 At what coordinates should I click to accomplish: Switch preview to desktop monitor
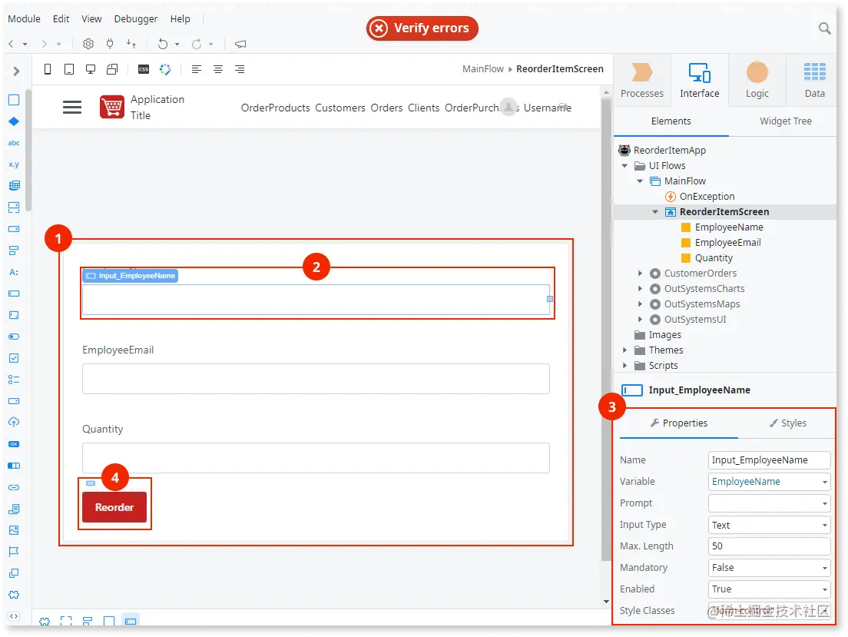[x=91, y=69]
